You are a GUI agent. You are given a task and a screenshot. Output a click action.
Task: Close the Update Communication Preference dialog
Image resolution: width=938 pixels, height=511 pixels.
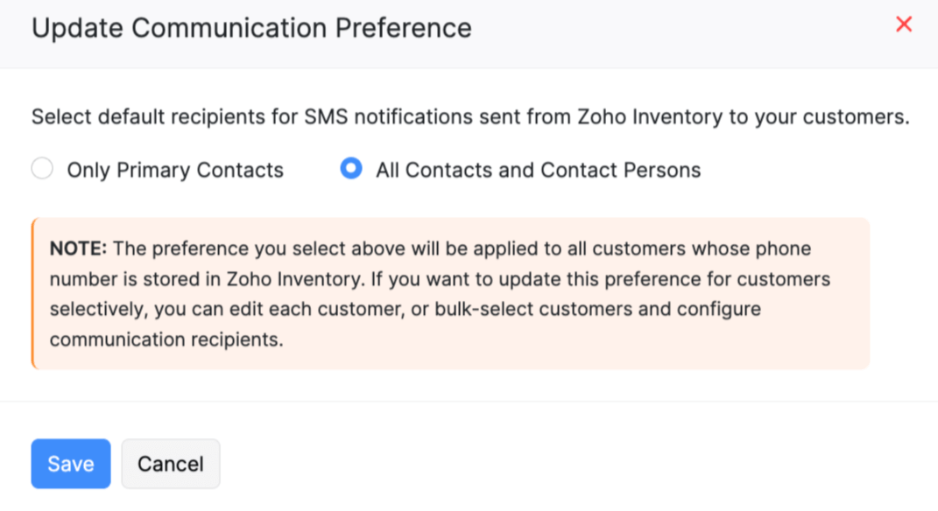(903, 24)
